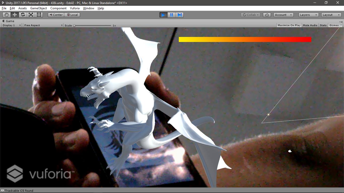
Task: Pause the running game
Action: point(171,15)
